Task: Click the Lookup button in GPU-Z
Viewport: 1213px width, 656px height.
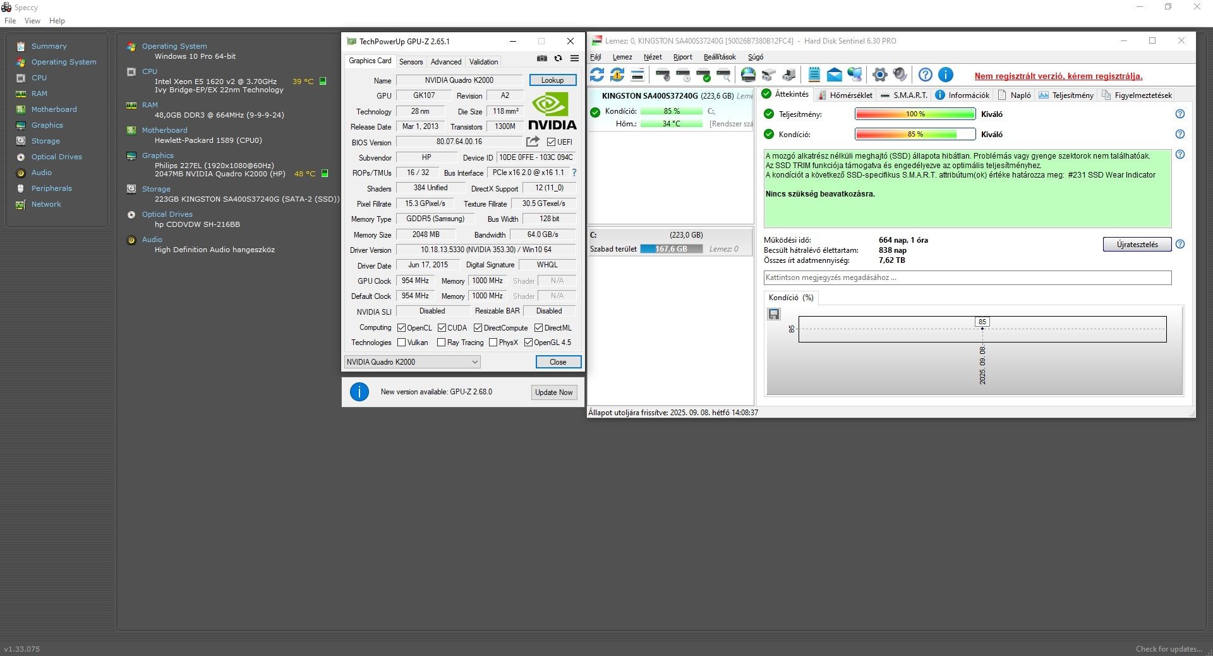Action: tap(552, 80)
